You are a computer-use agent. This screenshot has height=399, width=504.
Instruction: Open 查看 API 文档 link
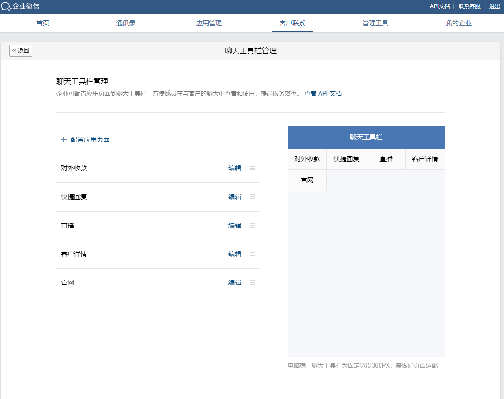pyautogui.click(x=322, y=93)
